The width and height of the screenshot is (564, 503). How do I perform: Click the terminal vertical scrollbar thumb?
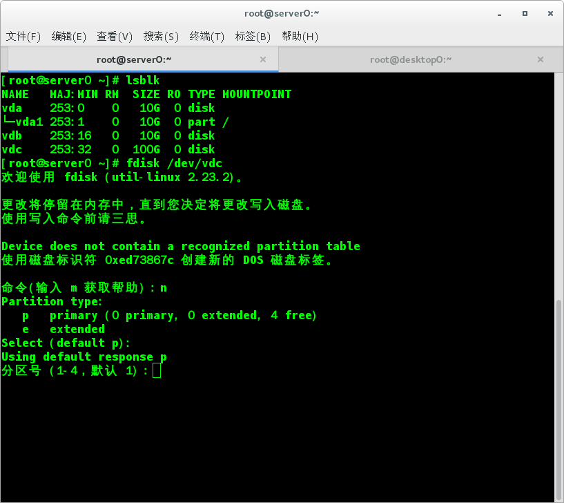558,399
